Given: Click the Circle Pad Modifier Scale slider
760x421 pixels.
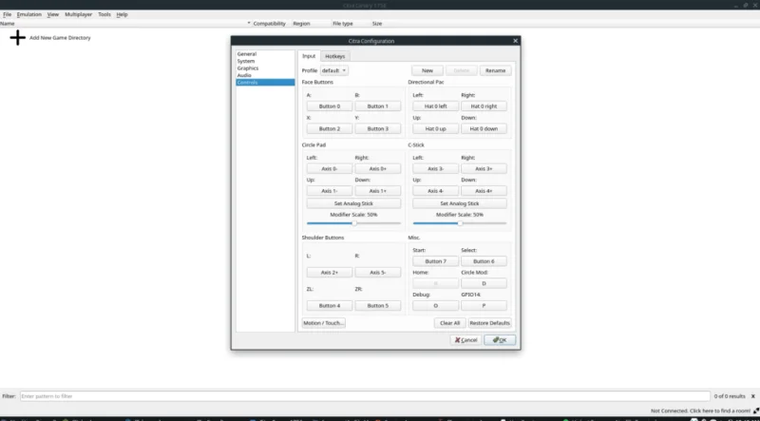Looking at the screenshot, I should (x=353, y=223).
